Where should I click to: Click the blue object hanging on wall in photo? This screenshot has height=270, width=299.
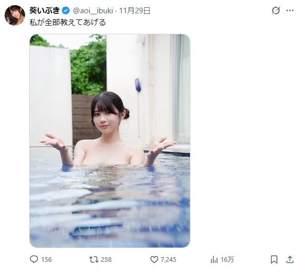click(138, 85)
